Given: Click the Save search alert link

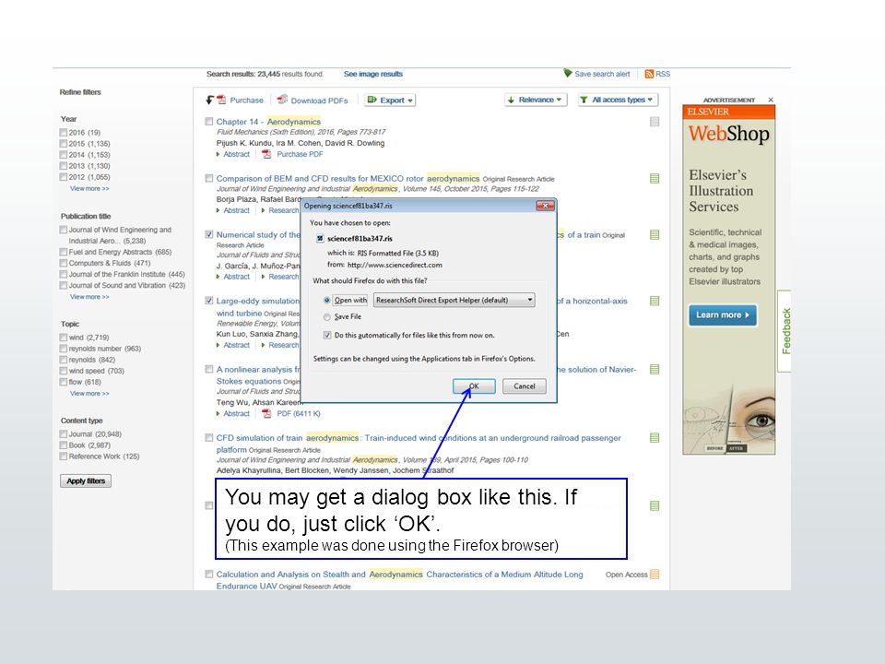Looking at the screenshot, I should click(x=602, y=74).
